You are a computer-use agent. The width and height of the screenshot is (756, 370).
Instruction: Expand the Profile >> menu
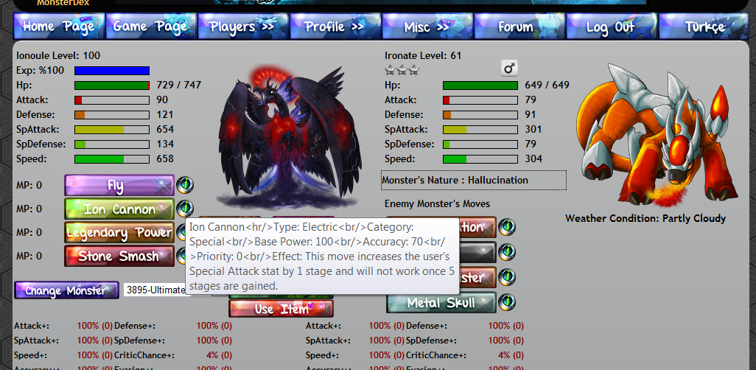click(335, 26)
